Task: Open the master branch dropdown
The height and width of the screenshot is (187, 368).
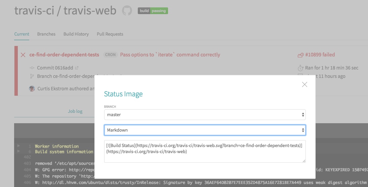Action: pos(205,114)
